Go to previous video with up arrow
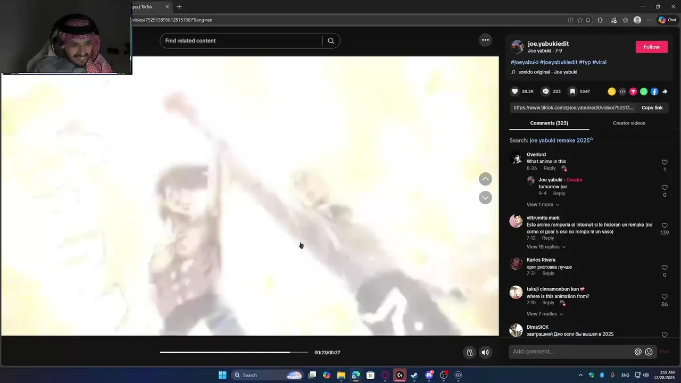This screenshot has height=383, width=681. 485,179
